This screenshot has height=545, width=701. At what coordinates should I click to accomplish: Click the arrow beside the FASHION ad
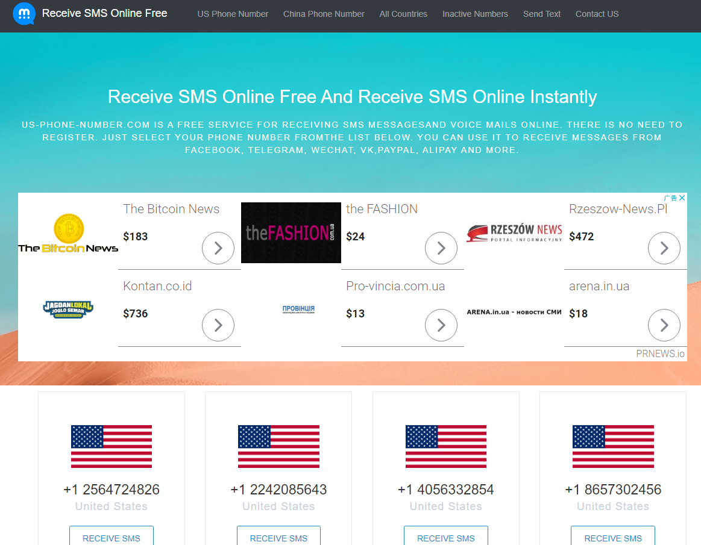[441, 248]
